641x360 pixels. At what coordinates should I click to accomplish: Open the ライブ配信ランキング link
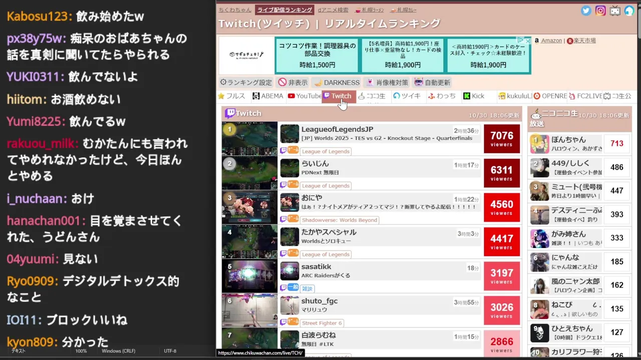pyautogui.click(x=284, y=9)
